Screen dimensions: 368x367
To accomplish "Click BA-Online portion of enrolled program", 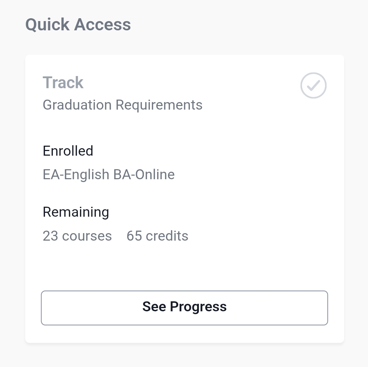I will pyautogui.click(x=144, y=175).
